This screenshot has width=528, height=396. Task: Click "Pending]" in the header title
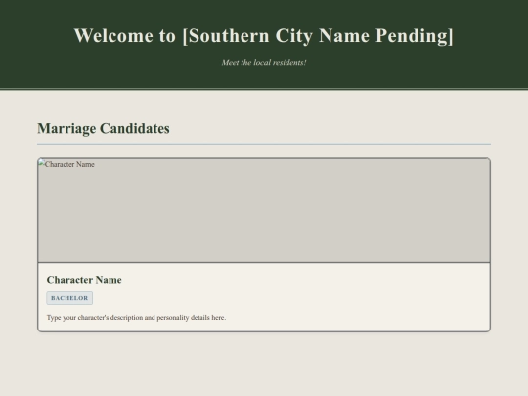(415, 36)
